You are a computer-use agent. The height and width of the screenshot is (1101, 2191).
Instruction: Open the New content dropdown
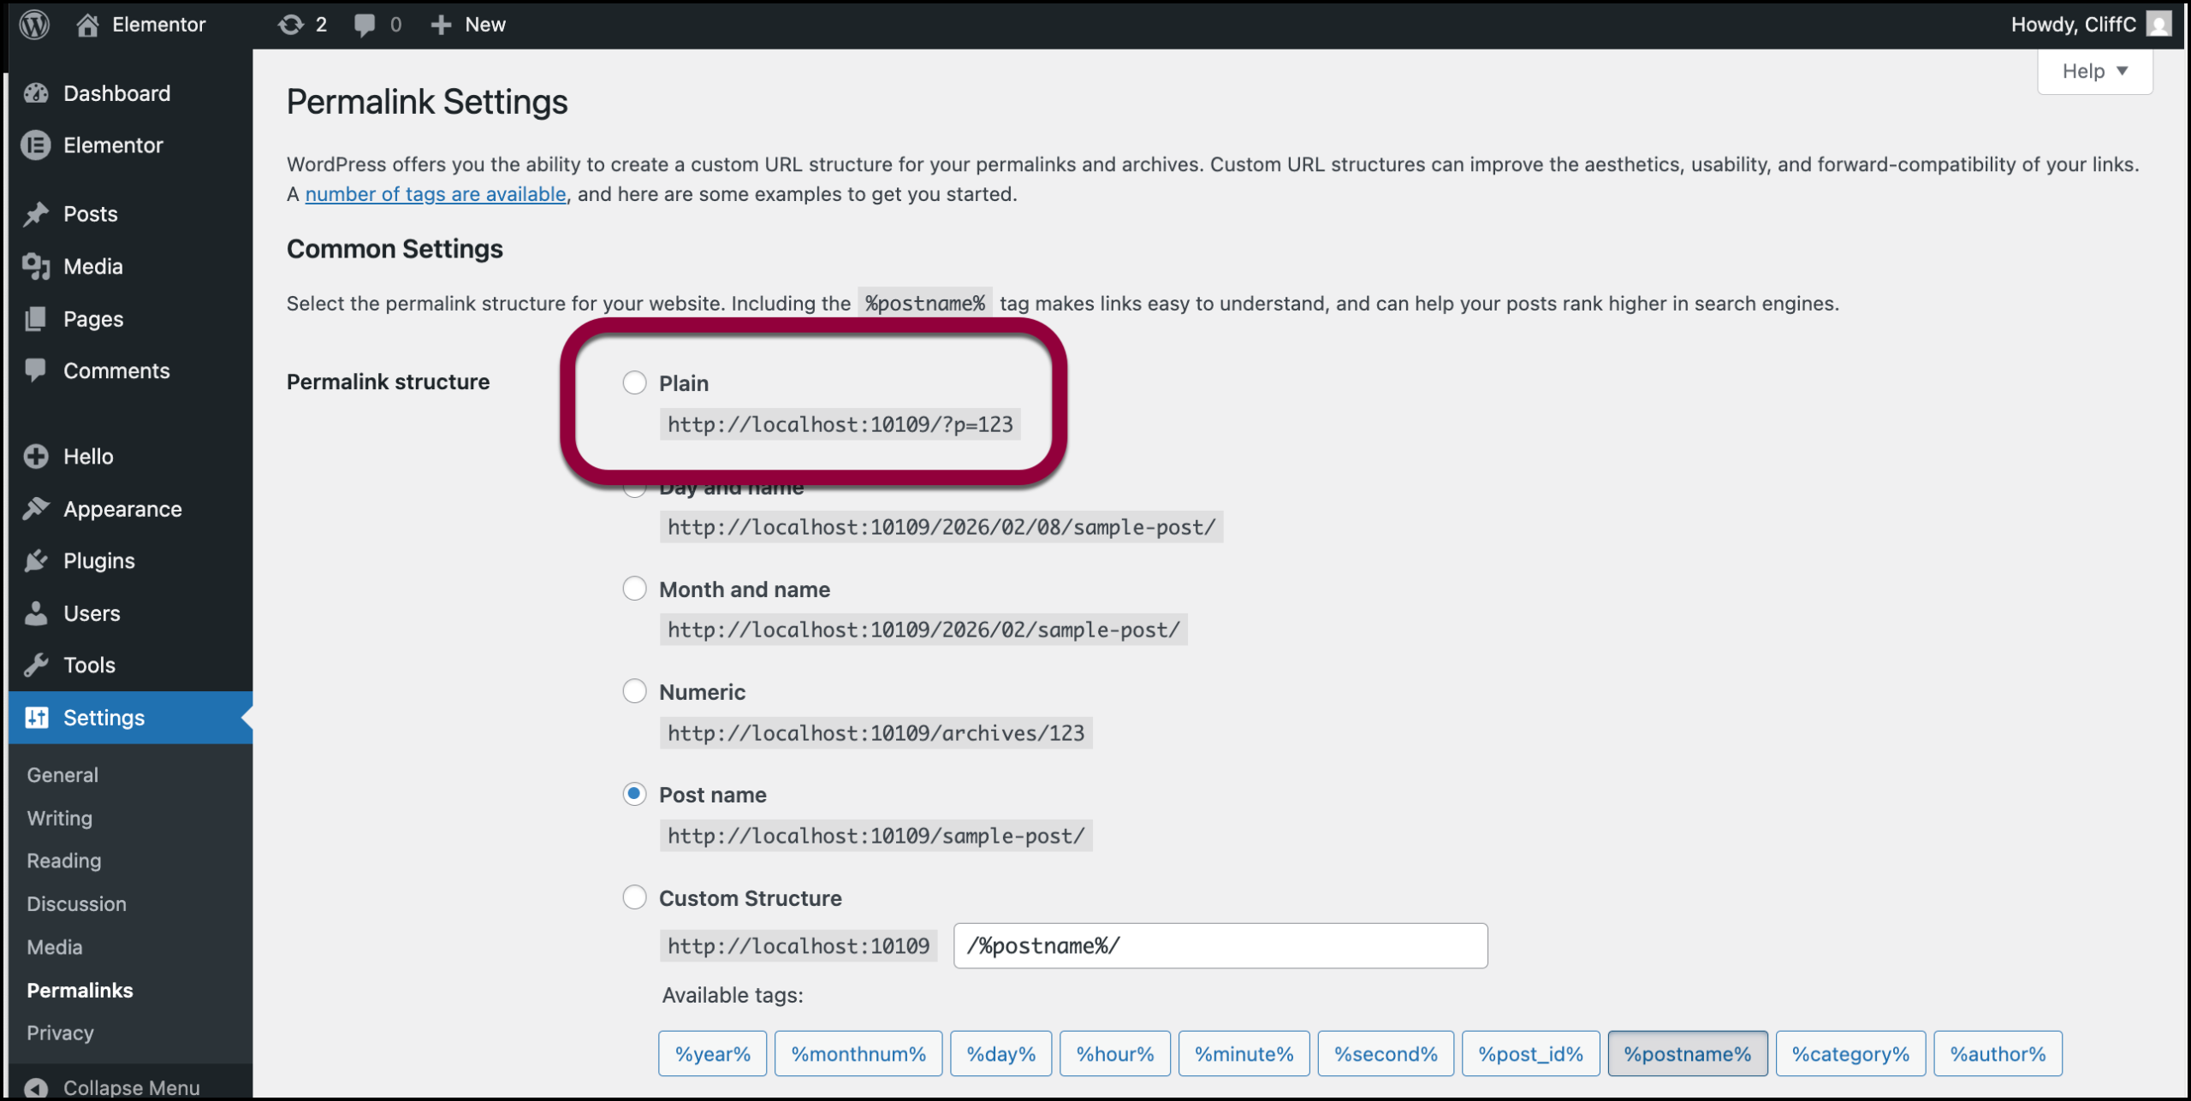pyautogui.click(x=469, y=24)
